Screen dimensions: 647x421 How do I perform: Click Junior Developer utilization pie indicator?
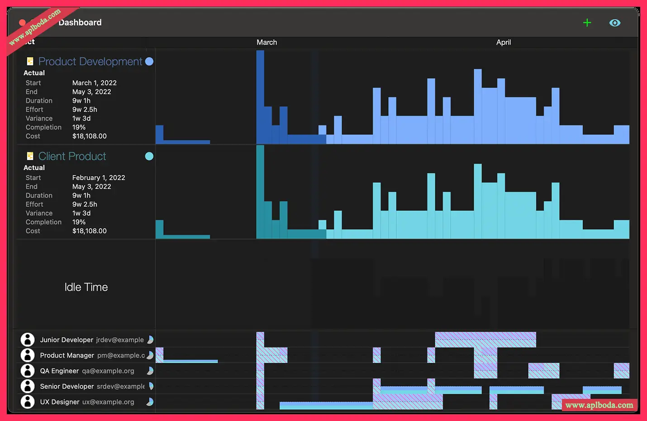(x=150, y=340)
